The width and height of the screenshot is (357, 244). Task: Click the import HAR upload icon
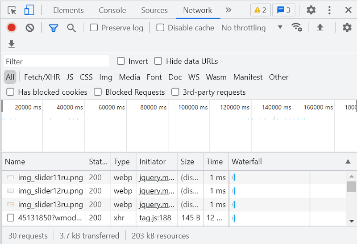[x=320, y=28]
